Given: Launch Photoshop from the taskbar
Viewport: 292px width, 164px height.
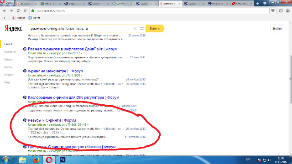Looking at the screenshot, I should [x=62, y=160].
